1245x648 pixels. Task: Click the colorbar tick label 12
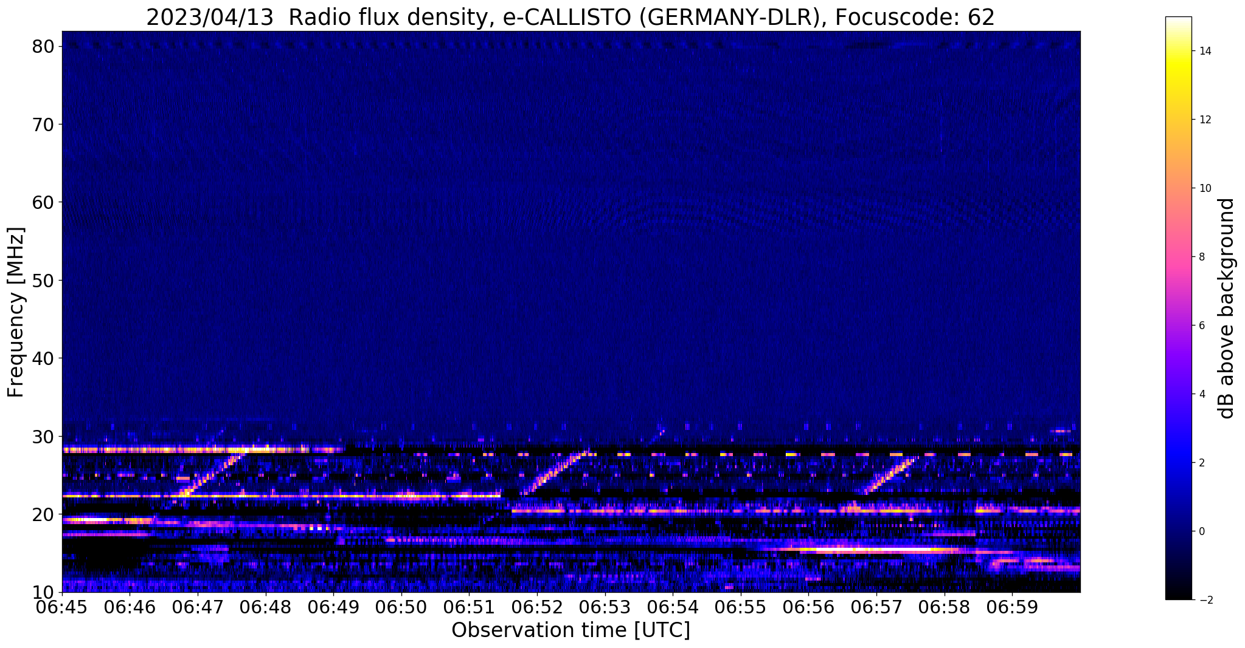pyautogui.click(x=1204, y=120)
